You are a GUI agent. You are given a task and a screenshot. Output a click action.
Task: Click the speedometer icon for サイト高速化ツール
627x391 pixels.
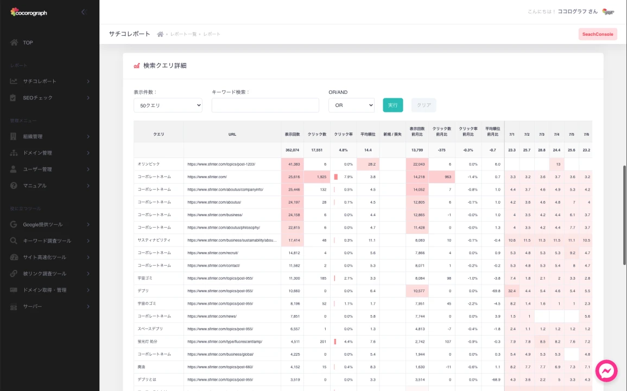click(x=14, y=257)
